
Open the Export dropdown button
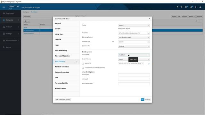pyautogui.click(x=192, y=17)
